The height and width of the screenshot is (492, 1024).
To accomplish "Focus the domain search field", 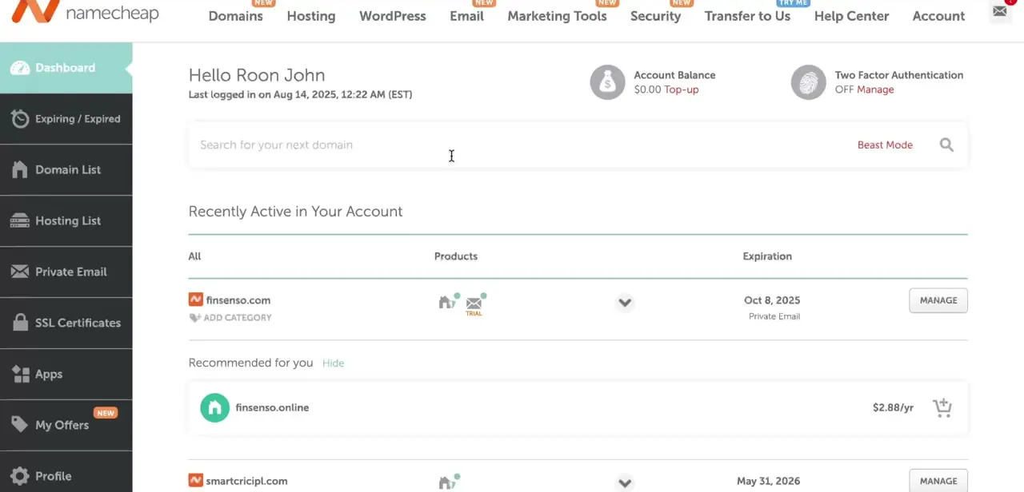I will pos(520,145).
